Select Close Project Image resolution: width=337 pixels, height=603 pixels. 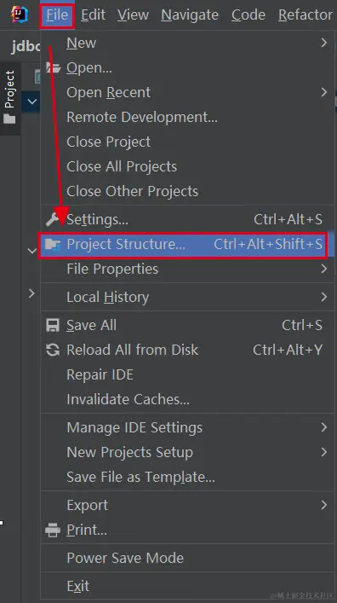pos(109,142)
